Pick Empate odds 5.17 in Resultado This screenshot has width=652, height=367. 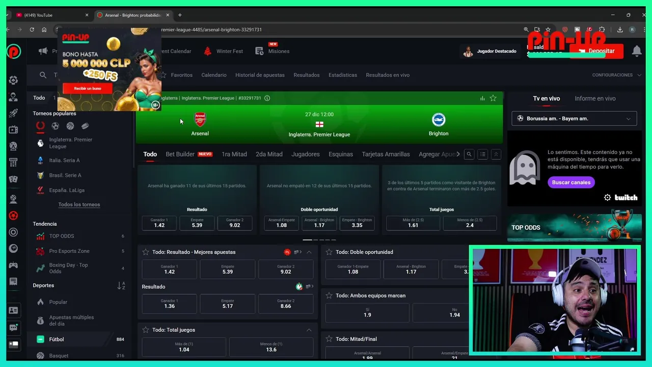click(228, 304)
